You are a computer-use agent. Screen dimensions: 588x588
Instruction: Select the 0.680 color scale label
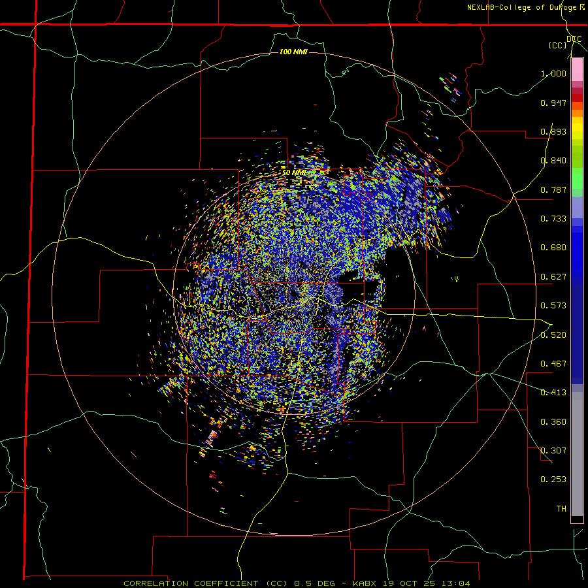[553, 248]
